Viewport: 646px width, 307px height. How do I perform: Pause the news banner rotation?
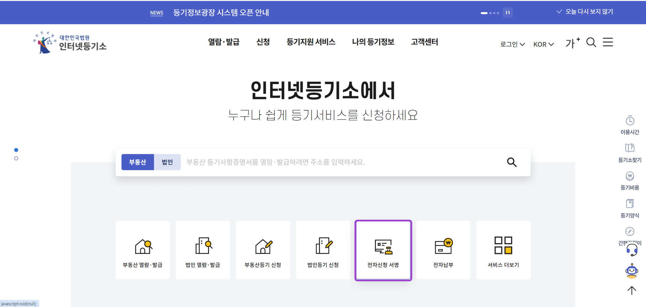coord(508,12)
